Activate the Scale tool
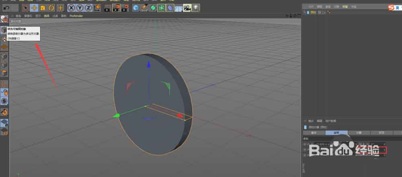Image resolution: width=402 pixels, height=177 pixels. pos(43,8)
